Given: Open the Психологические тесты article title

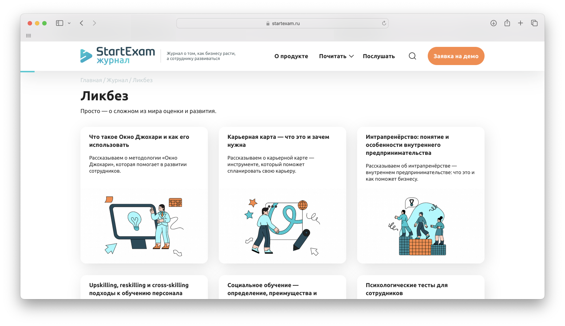Looking at the screenshot, I should (407, 289).
